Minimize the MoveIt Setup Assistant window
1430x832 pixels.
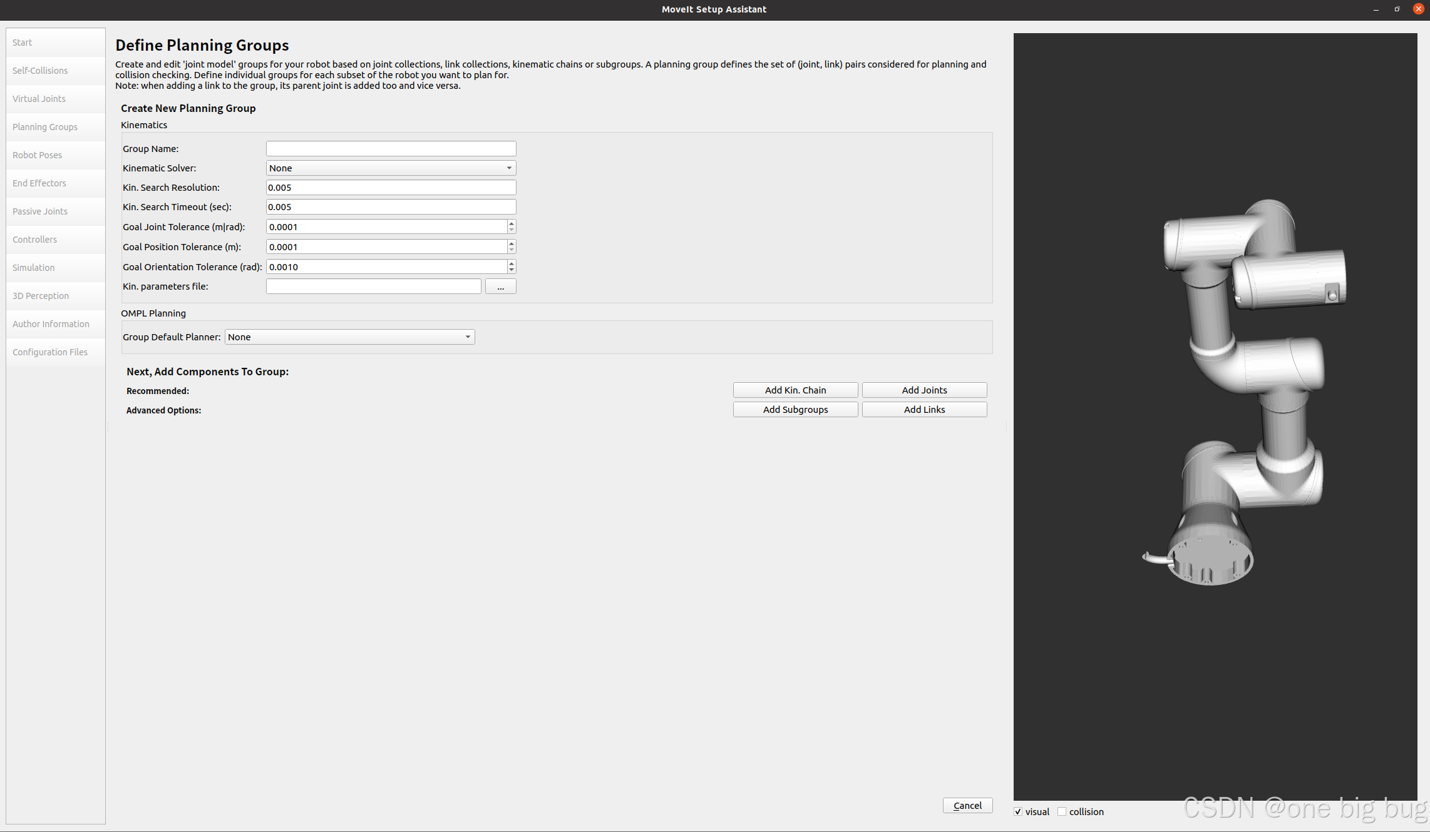click(x=1376, y=9)
